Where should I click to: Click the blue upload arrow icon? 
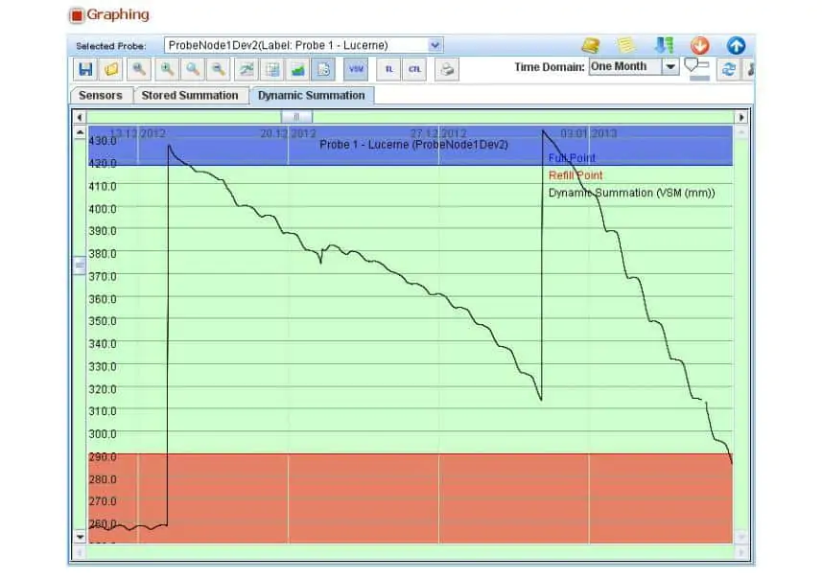click(736, 45)
